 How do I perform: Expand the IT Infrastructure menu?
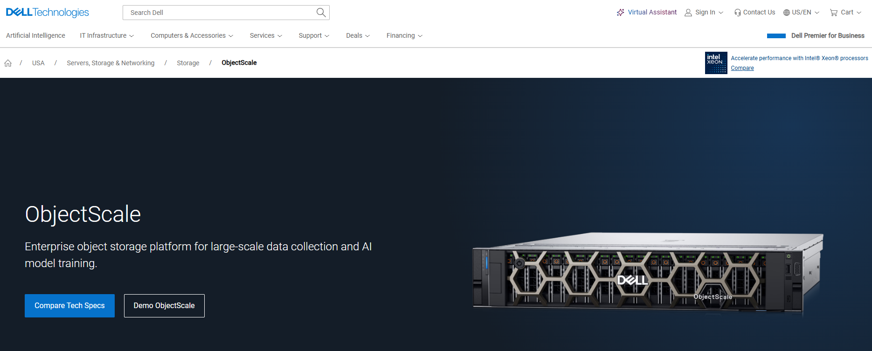pos(107,35)
